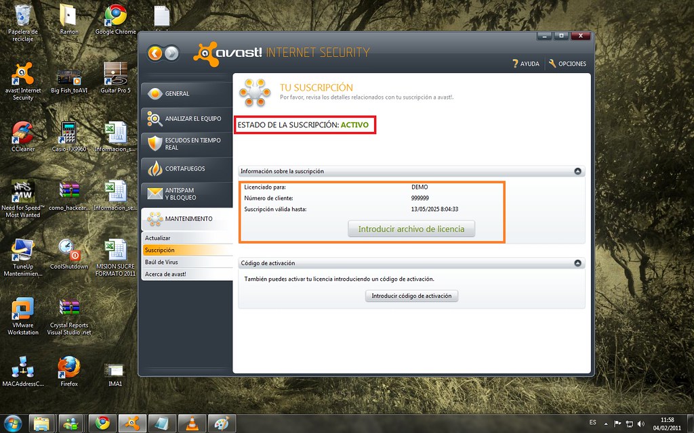The image size is (694, 433).
Task: Select the Big Fish_toAVI desktop icon
Action: 69,80
